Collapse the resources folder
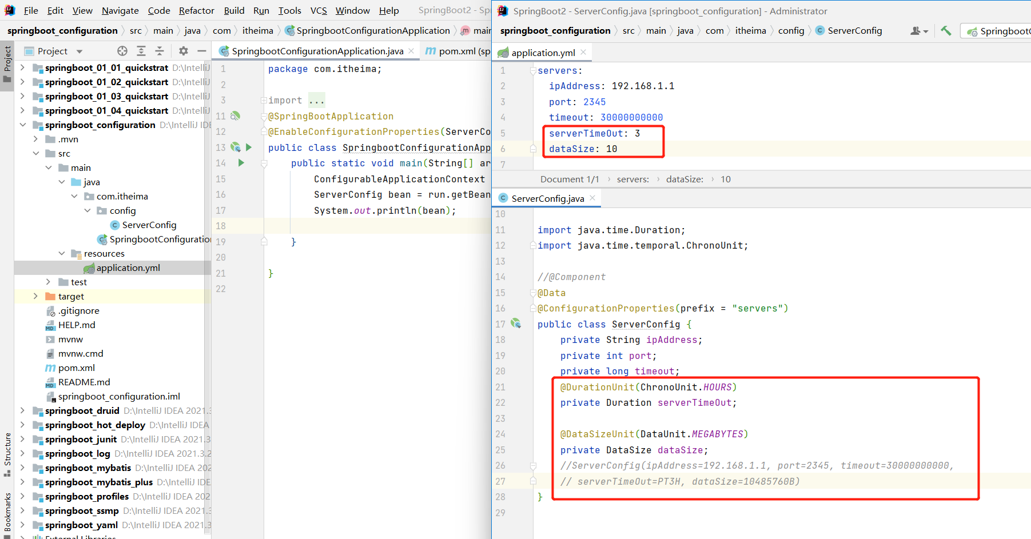This screenshot has width=1031, height=539. pos(61,253)
